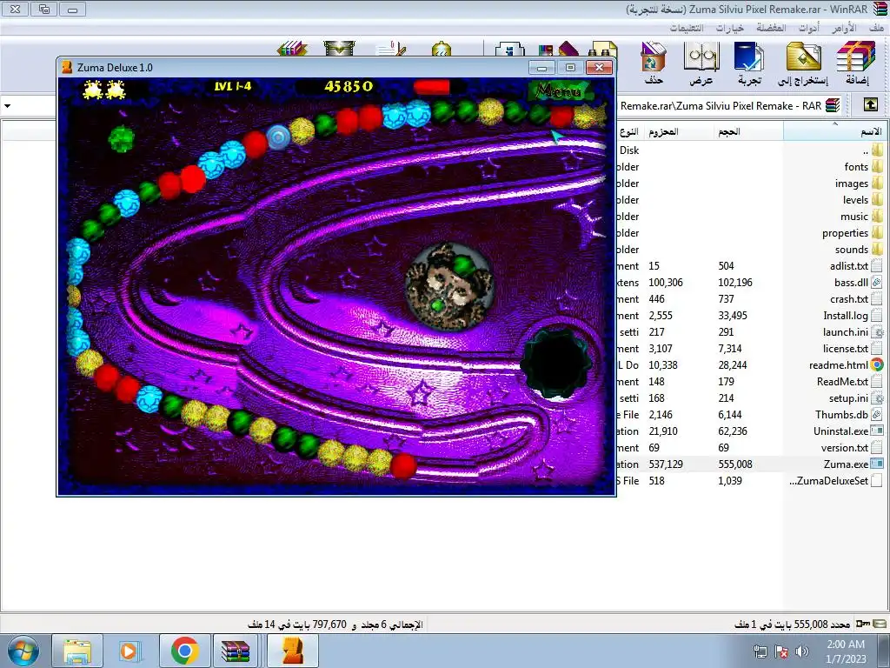Select the images folder icon
The width and height of the screenshot is (890, 668).
[x=878, y=183]
